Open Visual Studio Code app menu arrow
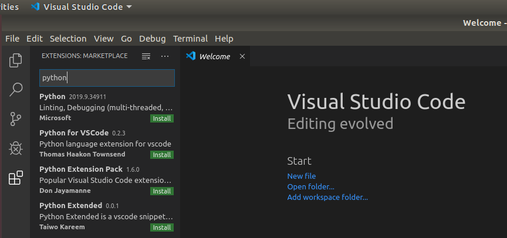The image size is (507, 238). [x=129, y=7]
